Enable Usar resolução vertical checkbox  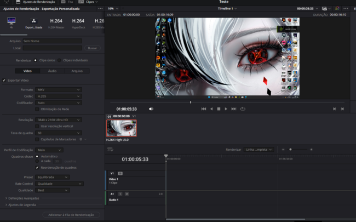(x=38, y=126)
